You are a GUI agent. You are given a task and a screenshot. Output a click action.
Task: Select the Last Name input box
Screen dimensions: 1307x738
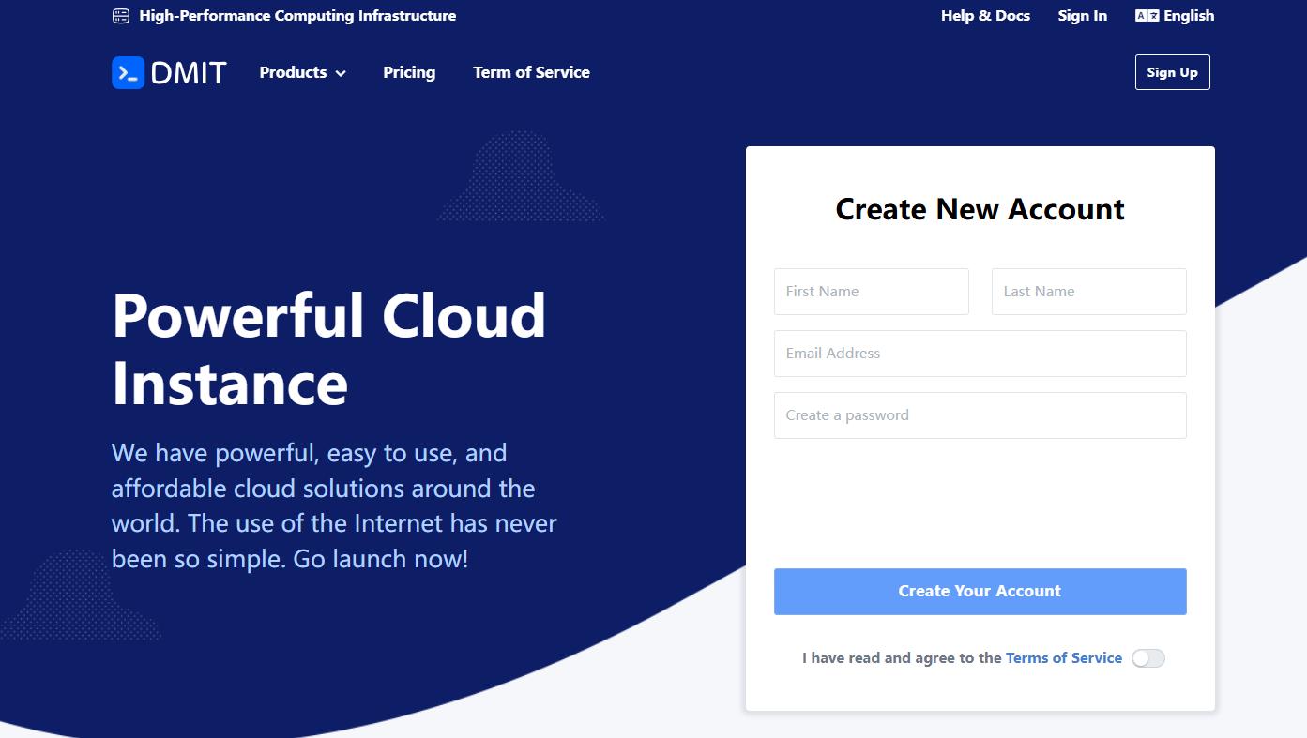click(1088, 292)
